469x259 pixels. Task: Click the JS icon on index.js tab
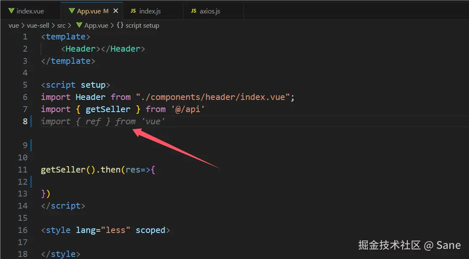tap(133, 11)
